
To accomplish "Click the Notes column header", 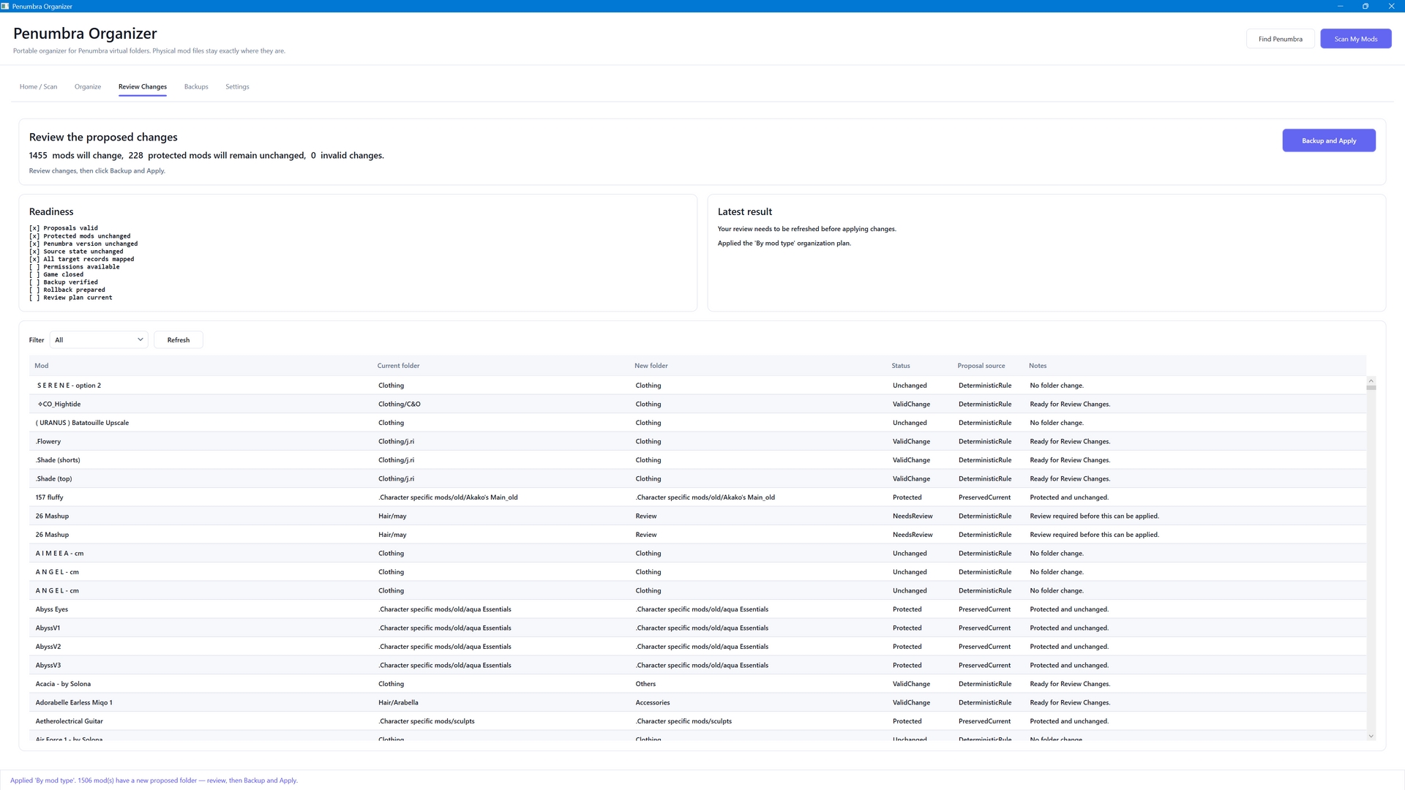I will coord(1037,366).
